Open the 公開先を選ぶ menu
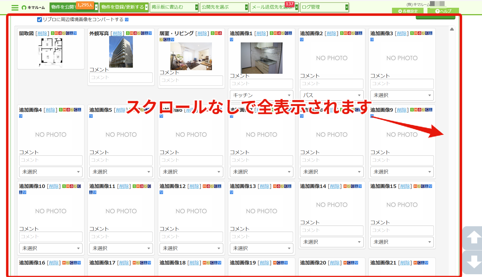Screen dimensions: 482x277 click(x=224, y=7)
